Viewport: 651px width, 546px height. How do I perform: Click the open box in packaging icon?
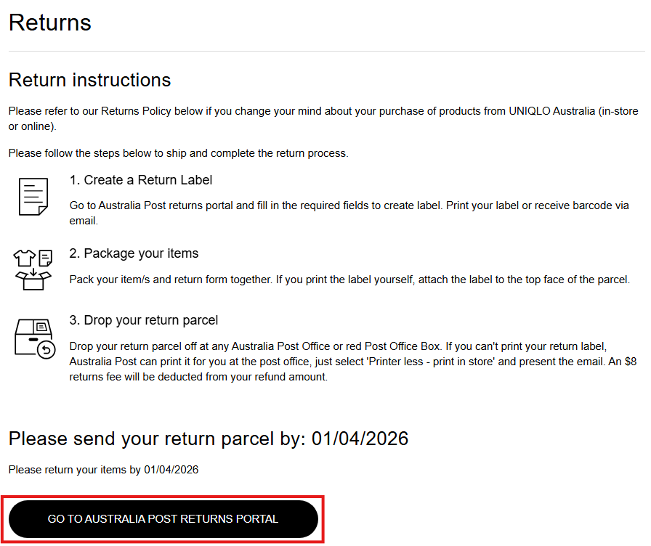click(x=33, y=281)
